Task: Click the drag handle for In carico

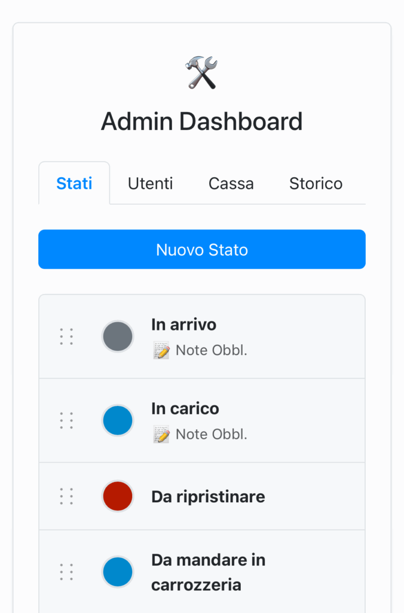Action: [x=67, y=420]
